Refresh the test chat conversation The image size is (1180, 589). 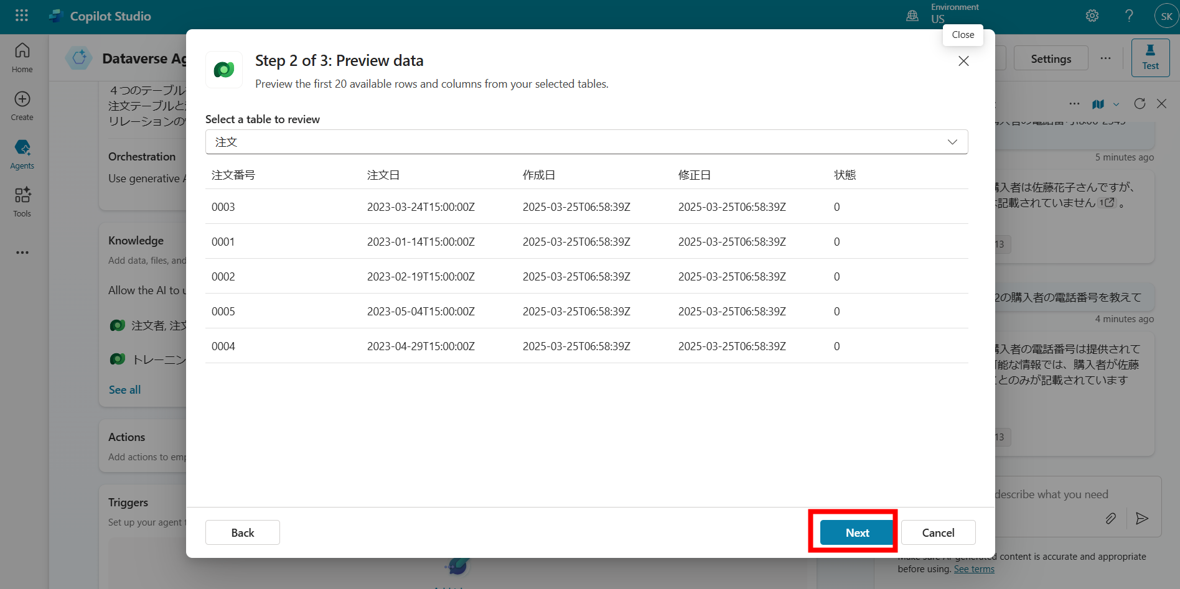(1140, 103)
